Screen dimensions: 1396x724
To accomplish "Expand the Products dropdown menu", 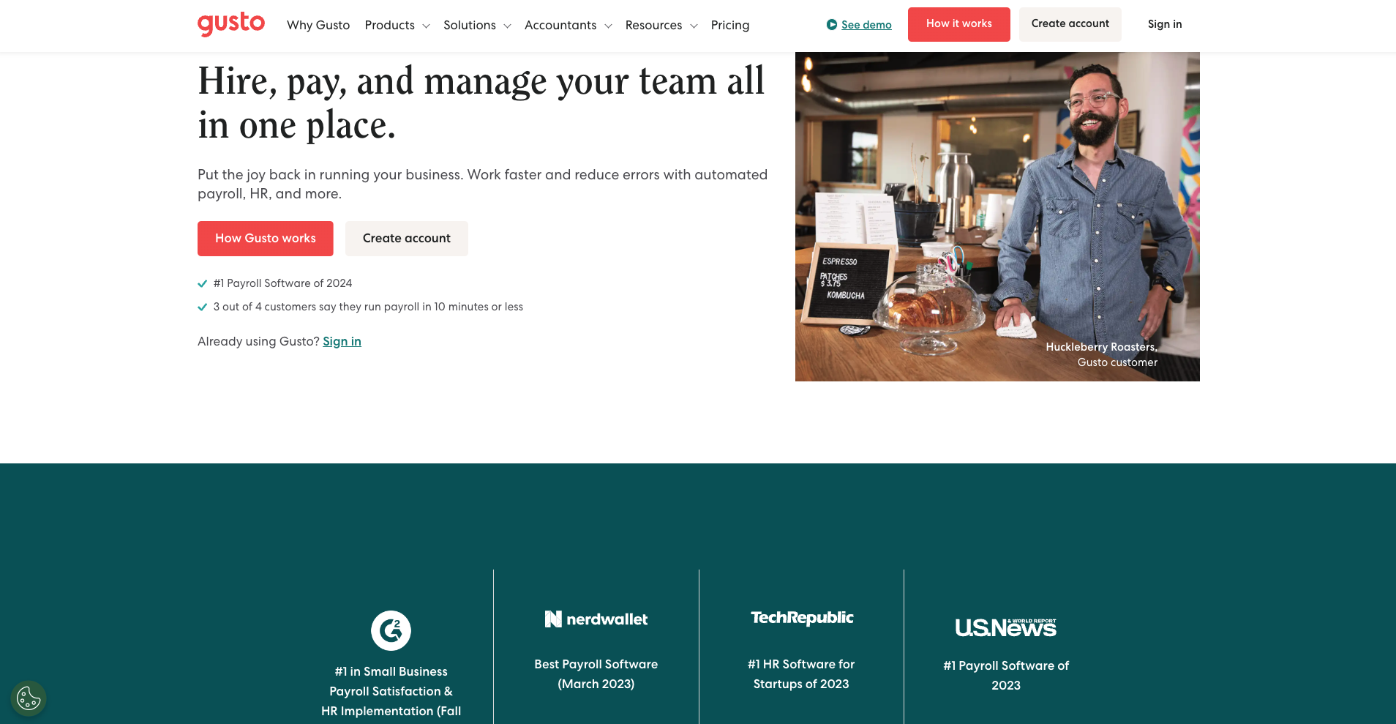I will pyautogui.click(x=397, y=26).
